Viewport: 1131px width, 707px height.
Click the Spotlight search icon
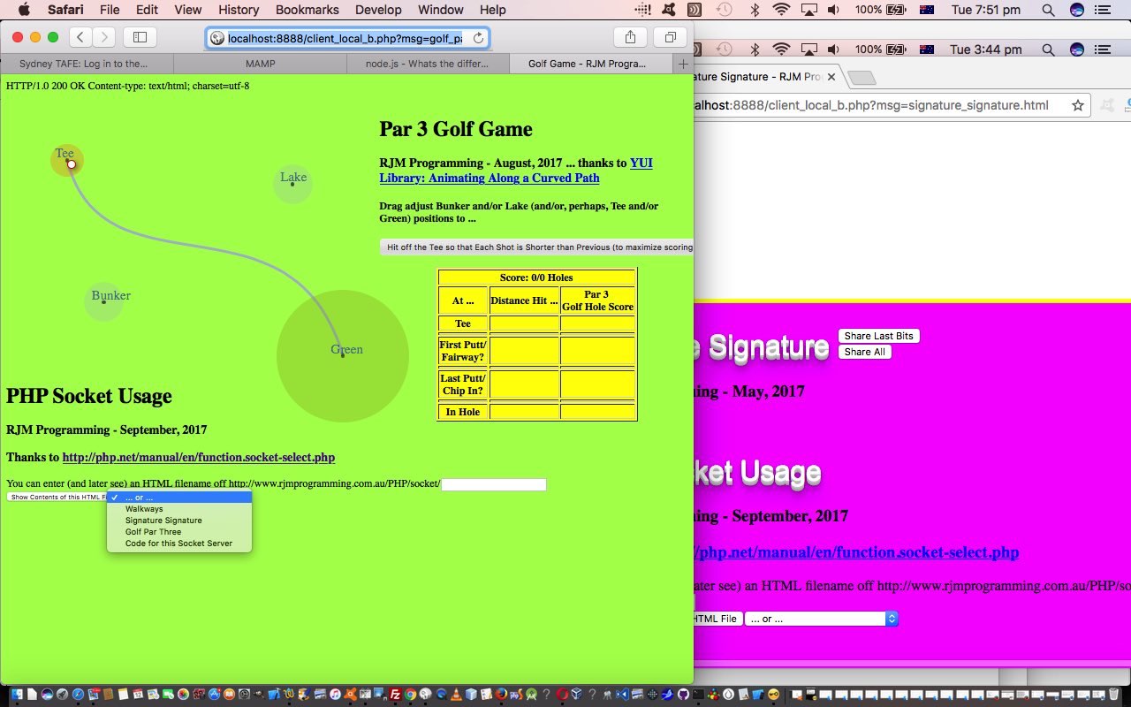coord(1047,10)
